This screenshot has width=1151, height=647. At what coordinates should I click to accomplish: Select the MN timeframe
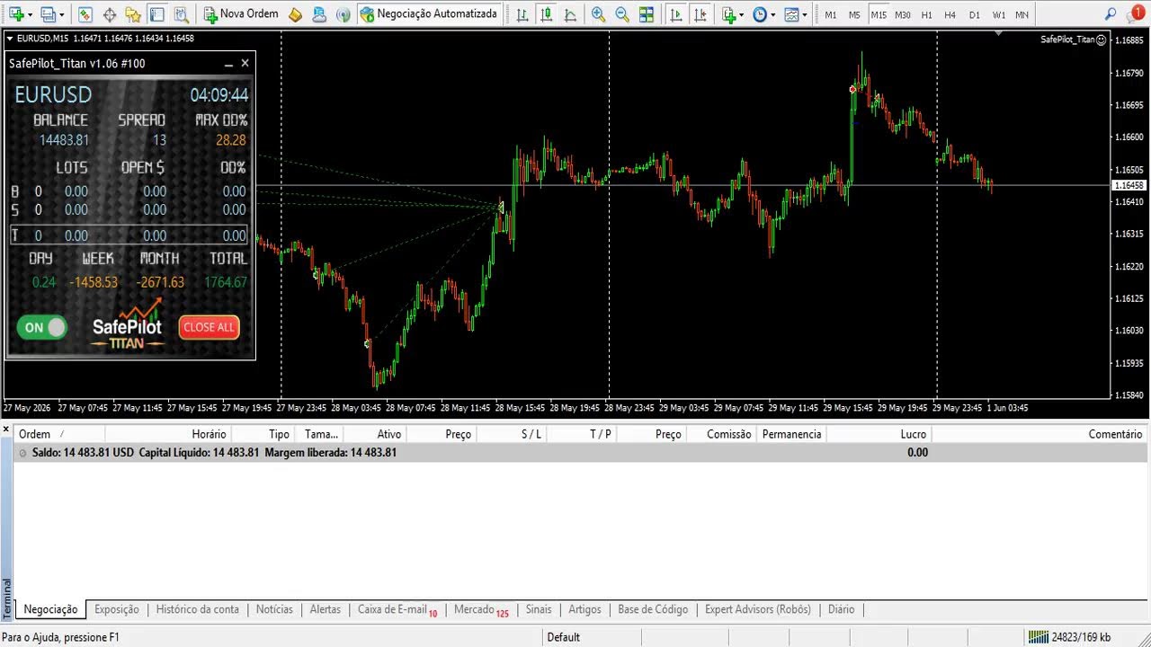tap(1022, 15)
